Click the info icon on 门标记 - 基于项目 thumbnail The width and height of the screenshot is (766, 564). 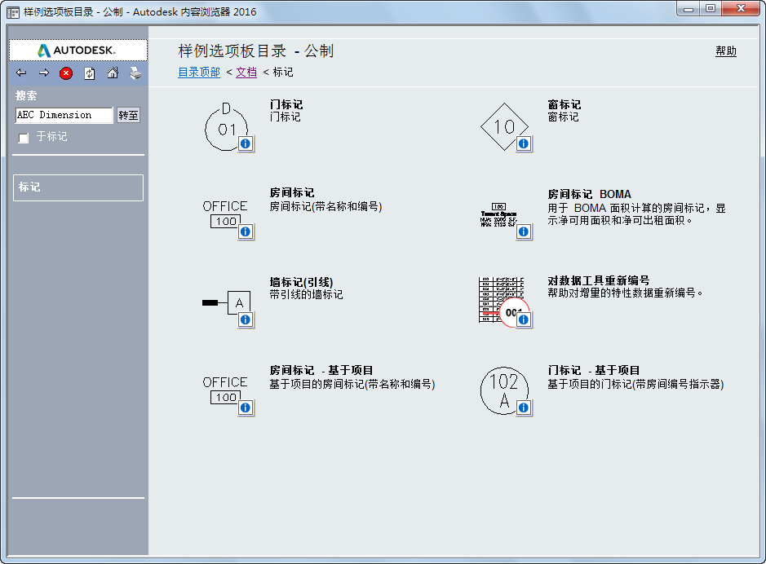[524, 407]
